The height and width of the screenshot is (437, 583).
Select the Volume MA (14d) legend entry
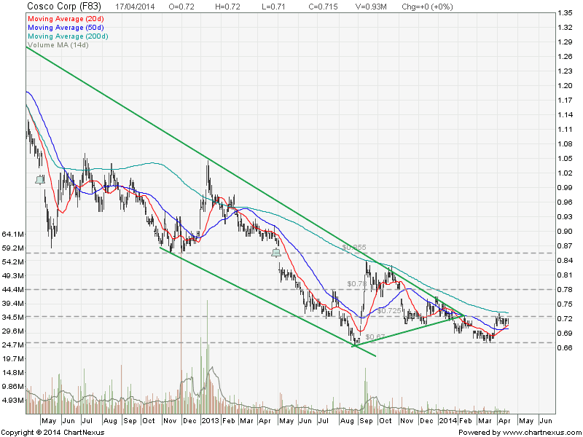(x=58, y=45)
